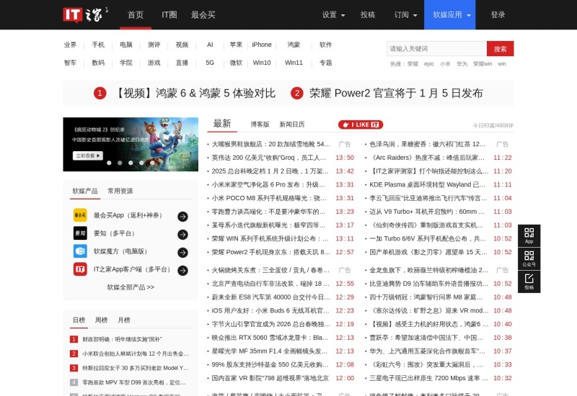Open article 一加 Turbo 6/6V 系列手机配色公布

point(428,238)
